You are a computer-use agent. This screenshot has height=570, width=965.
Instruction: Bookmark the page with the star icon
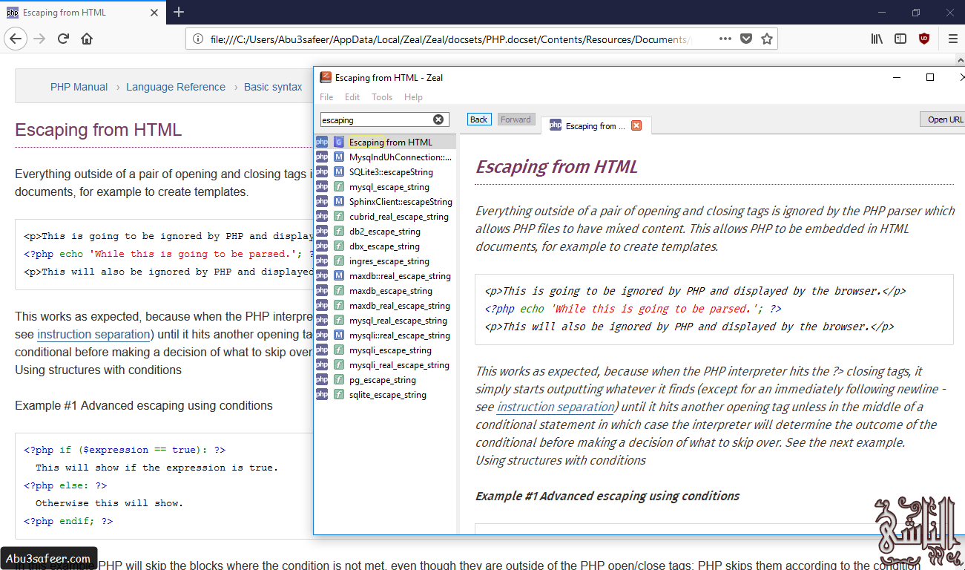click(768, 38)
